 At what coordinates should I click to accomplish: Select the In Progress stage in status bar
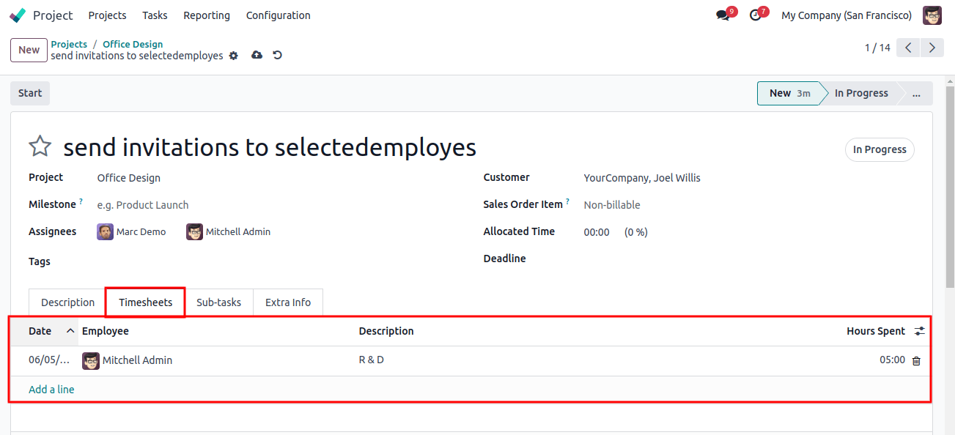861,93
